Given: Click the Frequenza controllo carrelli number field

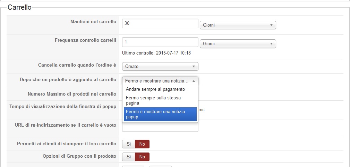Looking at the screenshot, I should [160, 42].
